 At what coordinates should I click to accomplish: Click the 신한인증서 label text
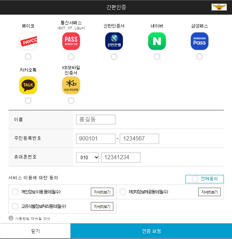click(114, 26)
